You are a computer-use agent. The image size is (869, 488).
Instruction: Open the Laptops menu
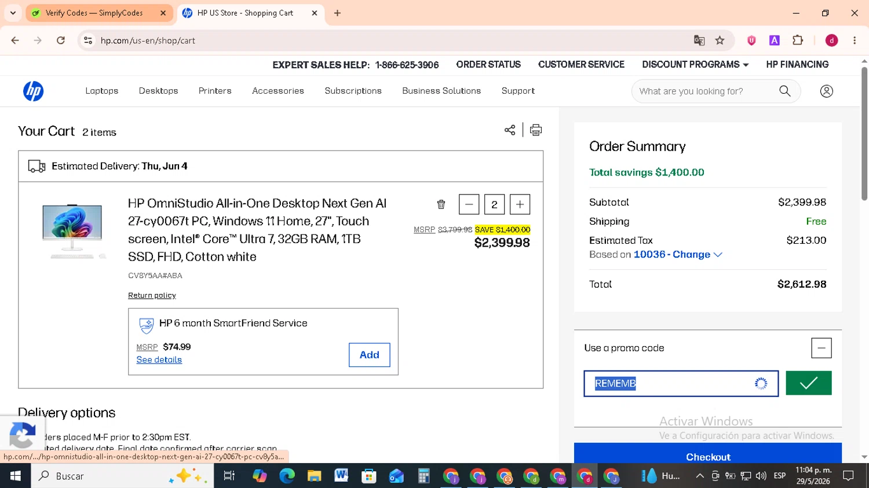(102, 91)
